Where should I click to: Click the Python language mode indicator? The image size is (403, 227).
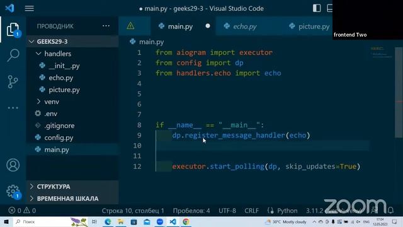[x=287, y=211]
